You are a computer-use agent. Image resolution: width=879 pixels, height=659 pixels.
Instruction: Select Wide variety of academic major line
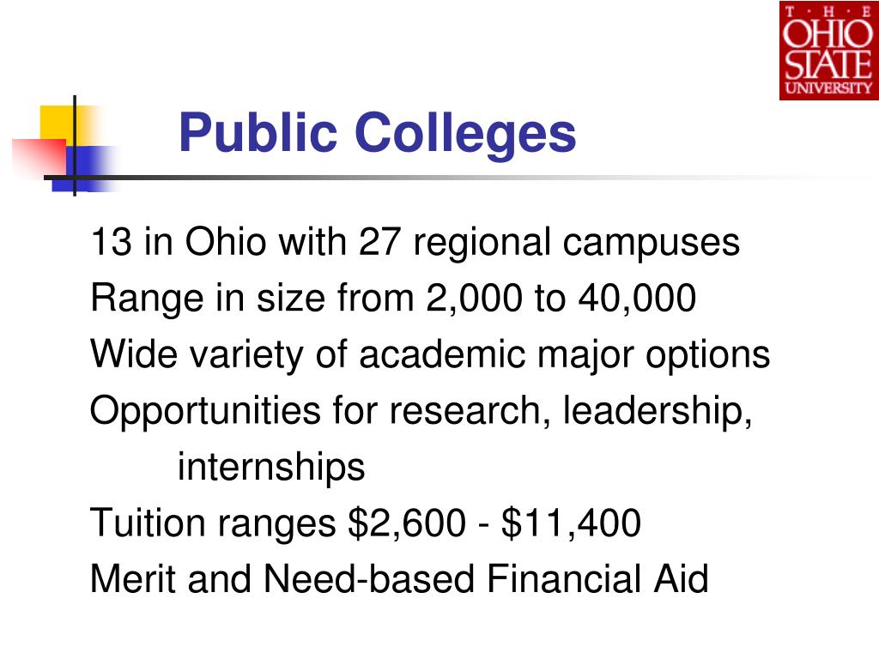430,355
